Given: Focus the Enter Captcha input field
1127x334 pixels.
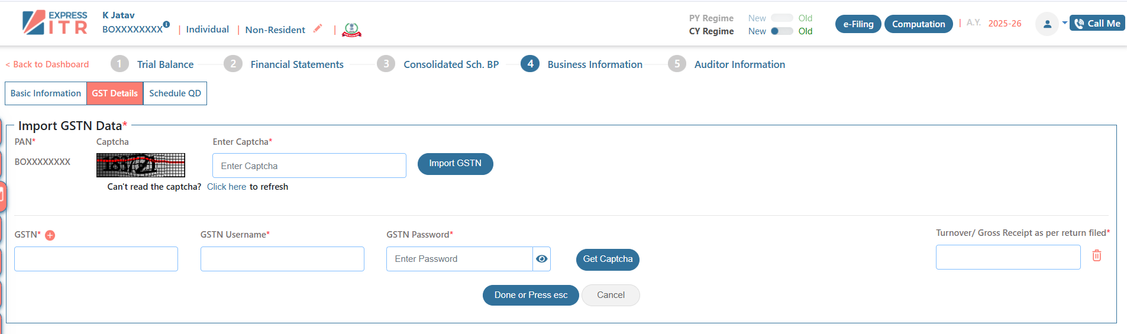Looking at the screenshot, I should click(x=309, y=166).
